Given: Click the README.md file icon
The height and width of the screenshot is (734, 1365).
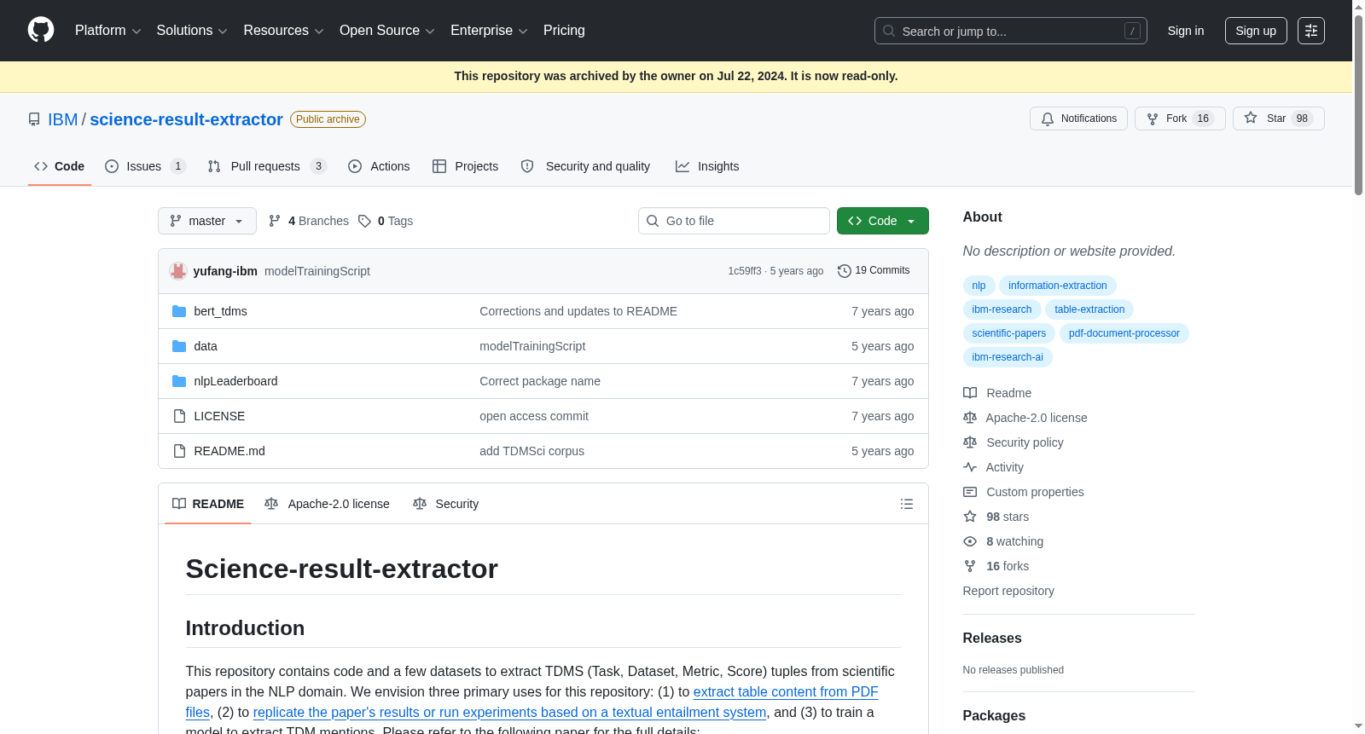Looking at the screenshot, I should pyautogui.click(x=179, y=451).
